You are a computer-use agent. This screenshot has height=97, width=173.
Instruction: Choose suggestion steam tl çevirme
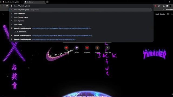click(x=81, y=21)
